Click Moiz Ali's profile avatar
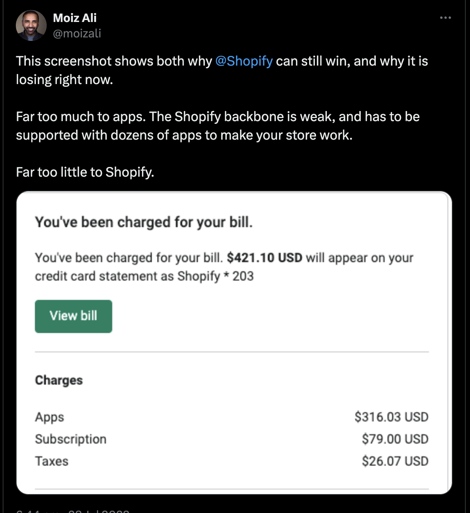This screenshot has height=513, width=470. coord(31,25)
